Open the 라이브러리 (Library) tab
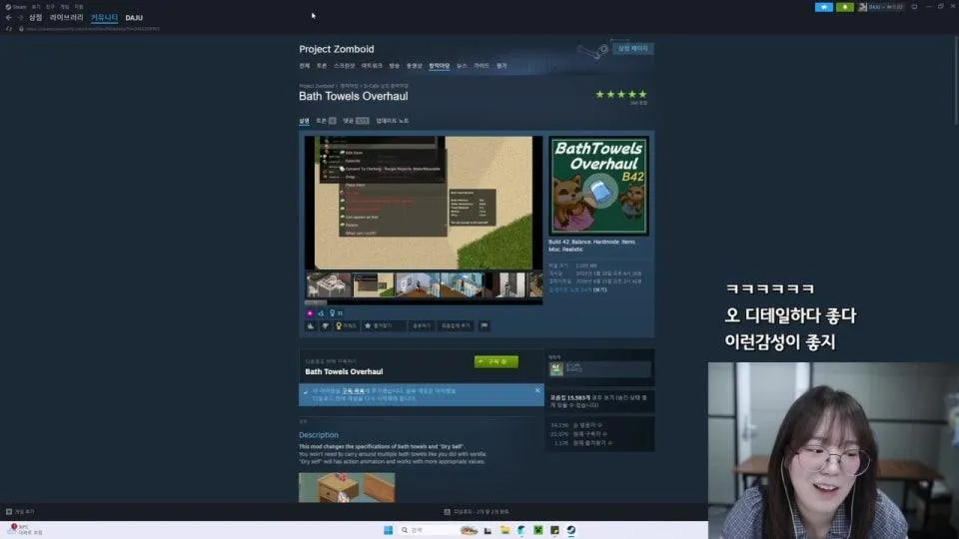959x539 pixels. pyautogui.click(x=66, y=18)
